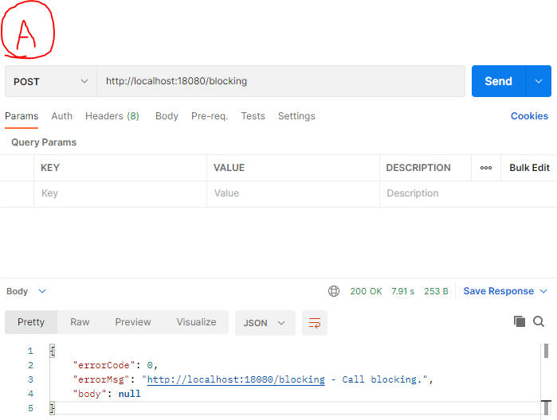Image resolution: width=557 pixels, height=420 pixels.
Task: Click the 253 B response size
Action: point(436,291)
